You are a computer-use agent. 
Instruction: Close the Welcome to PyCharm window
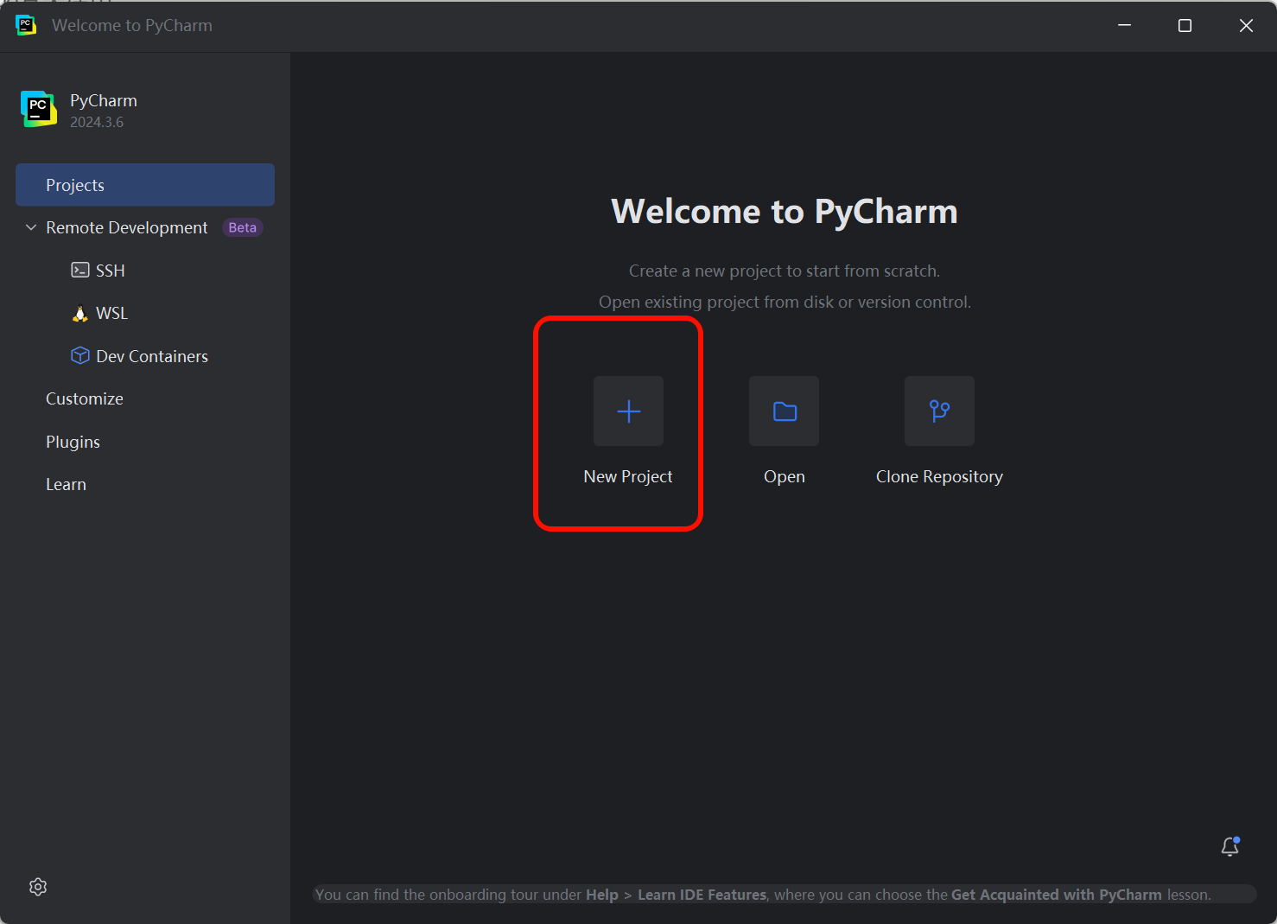point(1246,25)
